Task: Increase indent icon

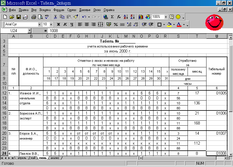Action: point(151,24)
